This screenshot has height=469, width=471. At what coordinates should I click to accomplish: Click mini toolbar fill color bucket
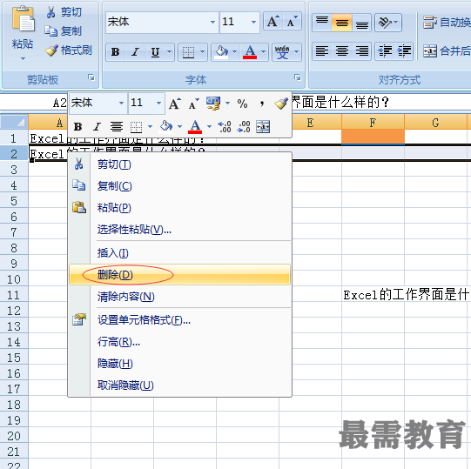point(166,126)
